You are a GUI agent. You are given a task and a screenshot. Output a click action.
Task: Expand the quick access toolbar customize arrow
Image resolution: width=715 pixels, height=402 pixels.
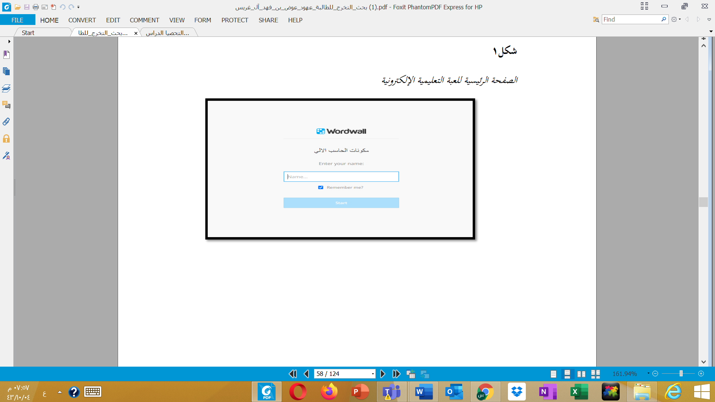point(79,7)
